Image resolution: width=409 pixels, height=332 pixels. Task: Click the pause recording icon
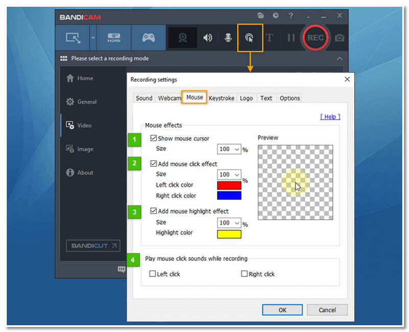[x=291, y=38]
